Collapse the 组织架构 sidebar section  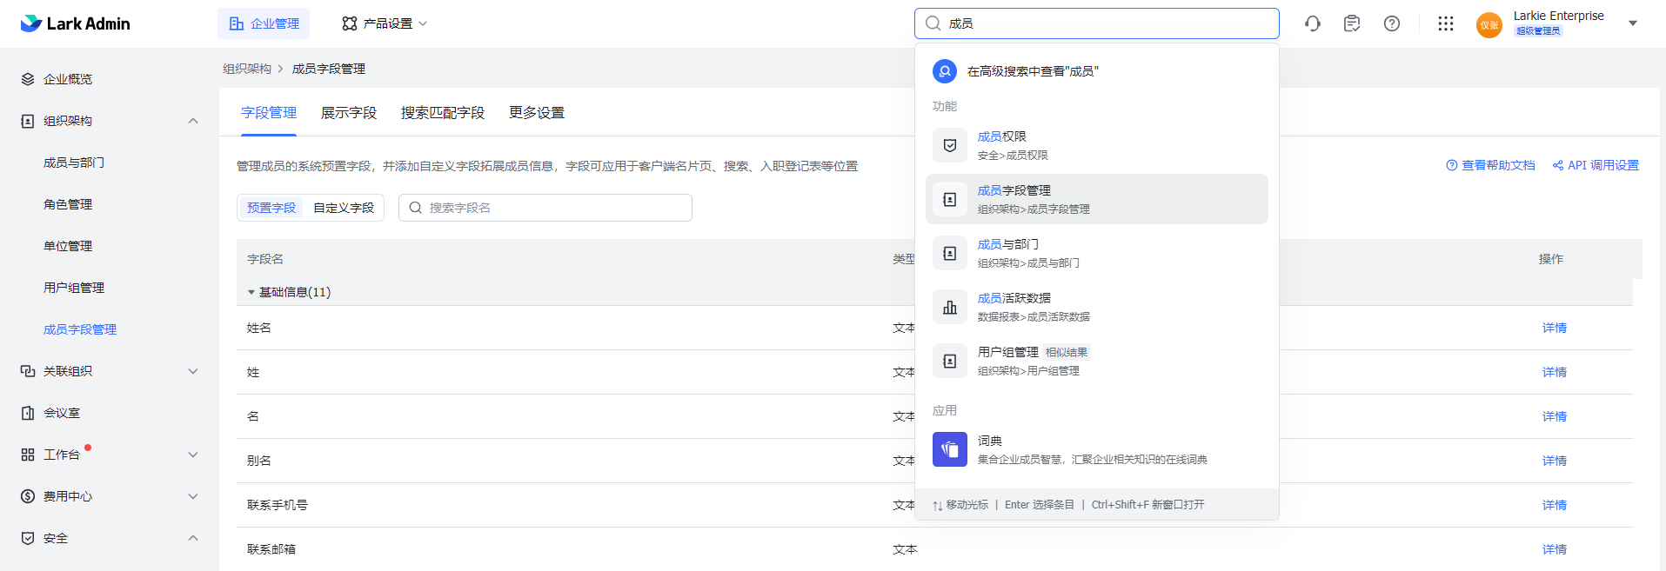click(193, 121)
